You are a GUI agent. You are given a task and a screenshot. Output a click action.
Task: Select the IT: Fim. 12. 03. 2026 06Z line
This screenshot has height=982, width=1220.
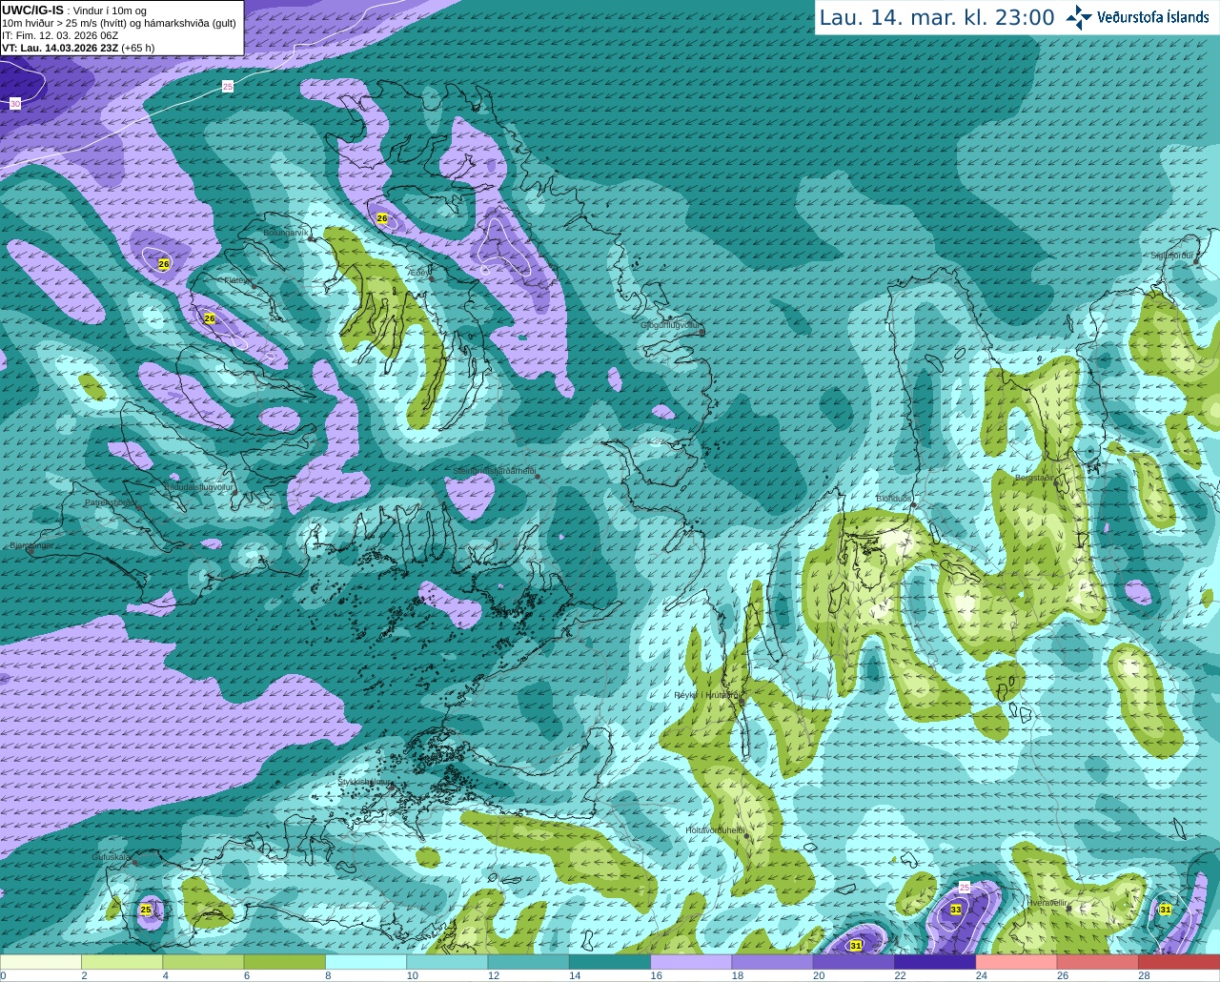[x=60, y=35]
